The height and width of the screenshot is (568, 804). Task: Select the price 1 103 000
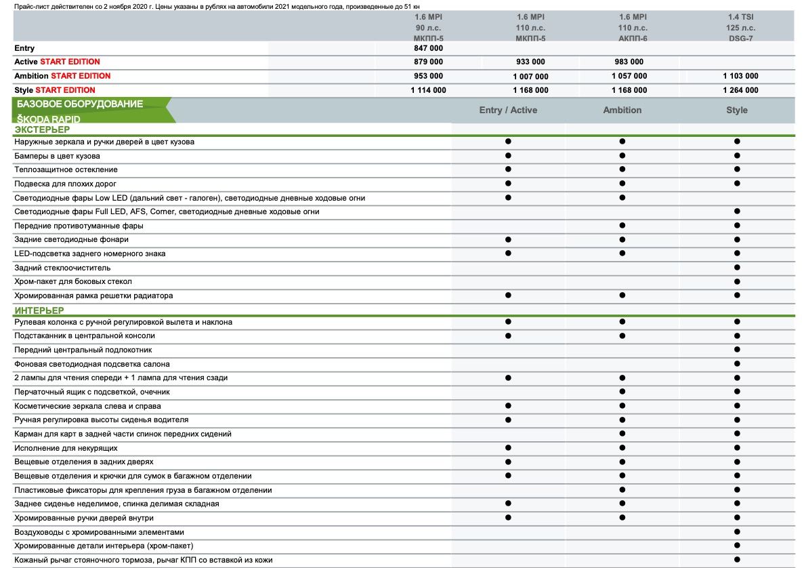tap(740, 76)
